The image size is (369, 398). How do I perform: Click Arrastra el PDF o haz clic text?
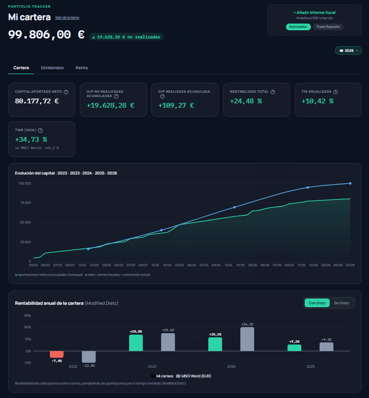pyautogui.click(x=314, y=18)
